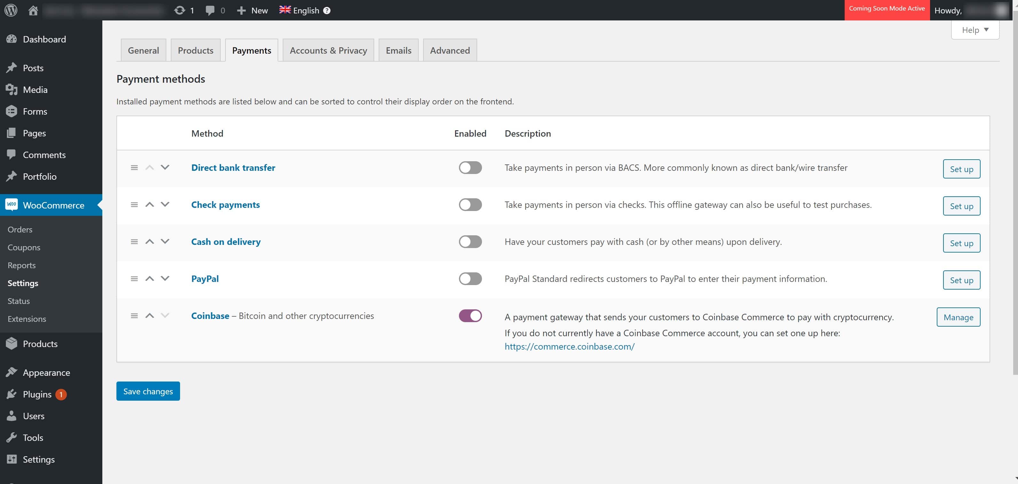Click the Portfolio pin icon
Image resolution: width=1018 pixels, height=484 pixels.
pos(12,176)
